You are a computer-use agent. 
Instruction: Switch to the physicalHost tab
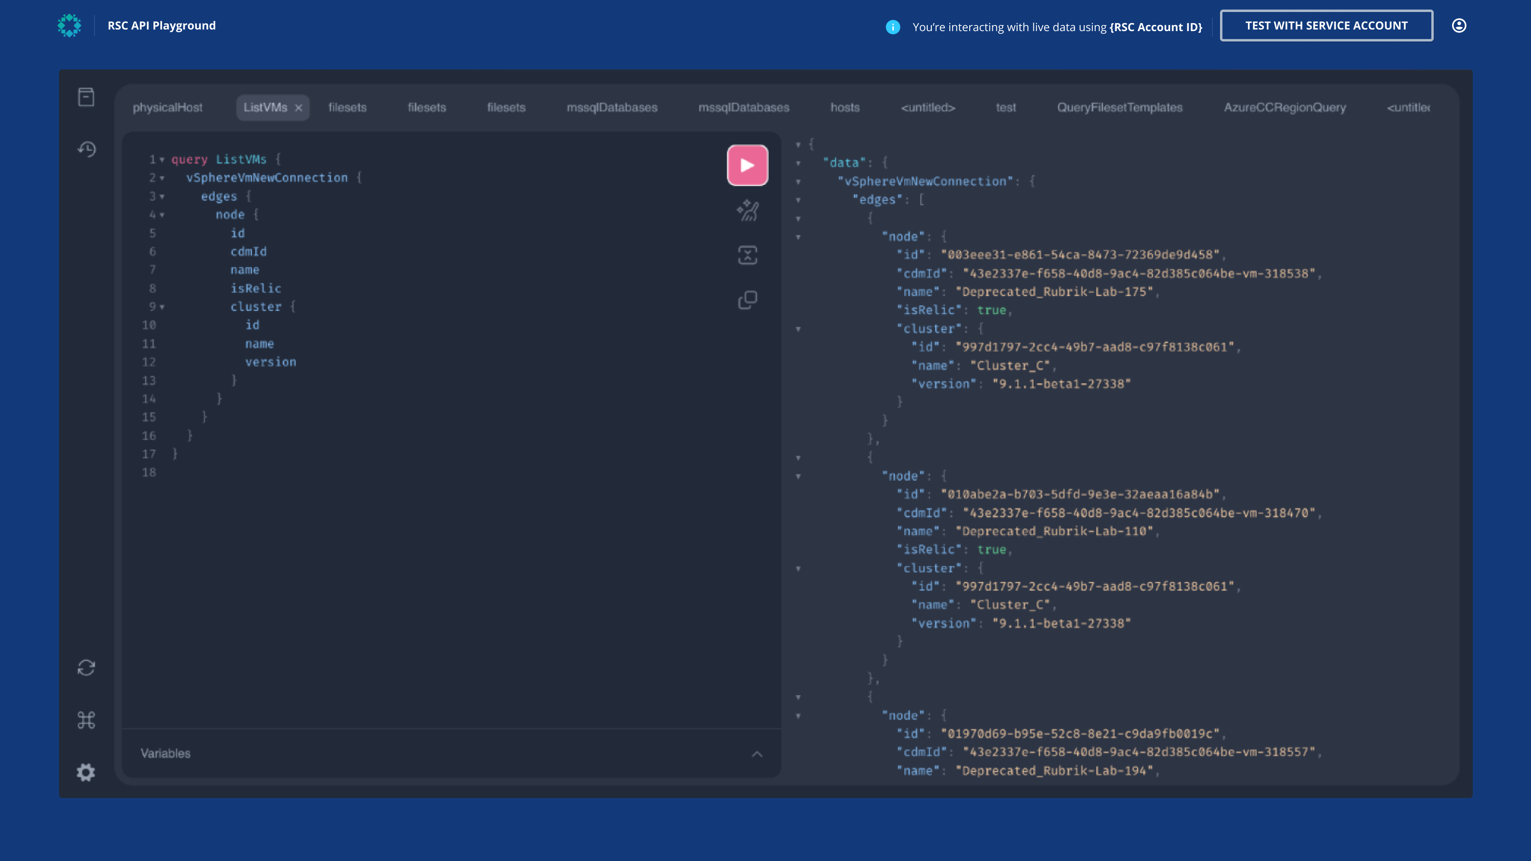pos(167,108)
